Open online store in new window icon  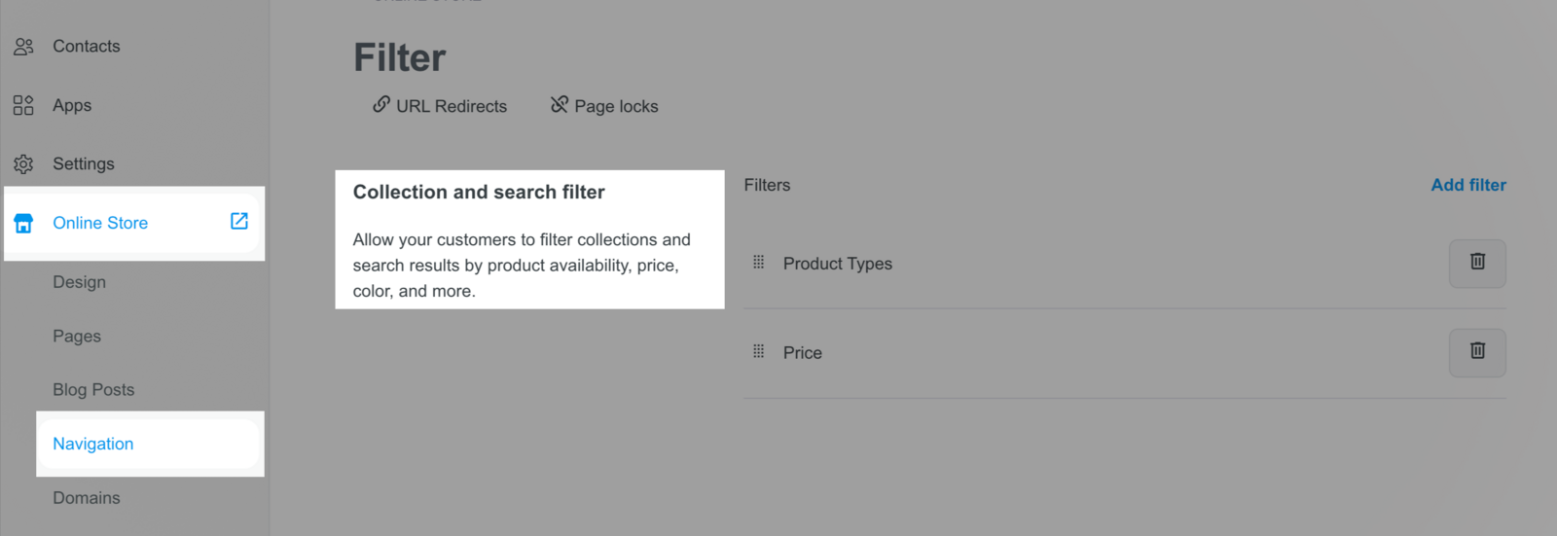(239, 221)
